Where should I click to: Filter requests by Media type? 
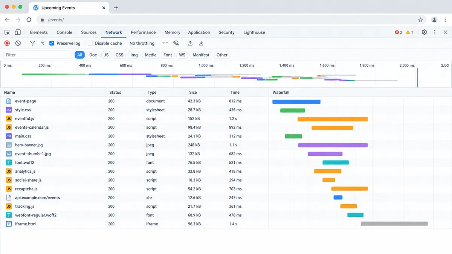151,55
